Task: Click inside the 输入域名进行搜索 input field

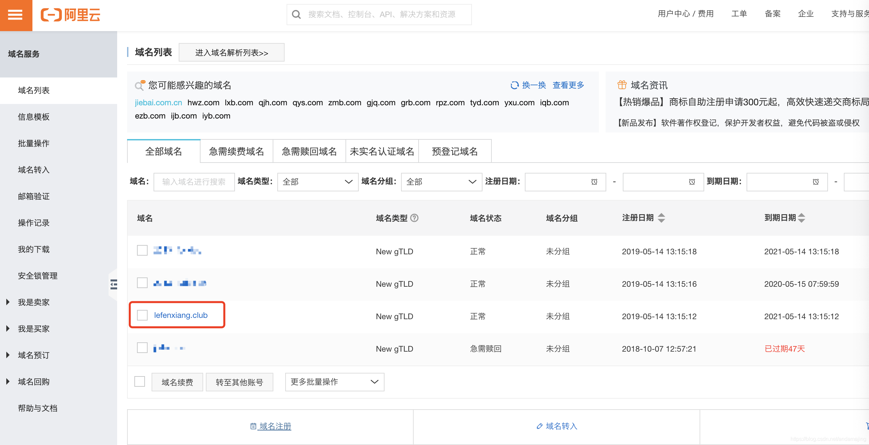Action: (194, 182)
